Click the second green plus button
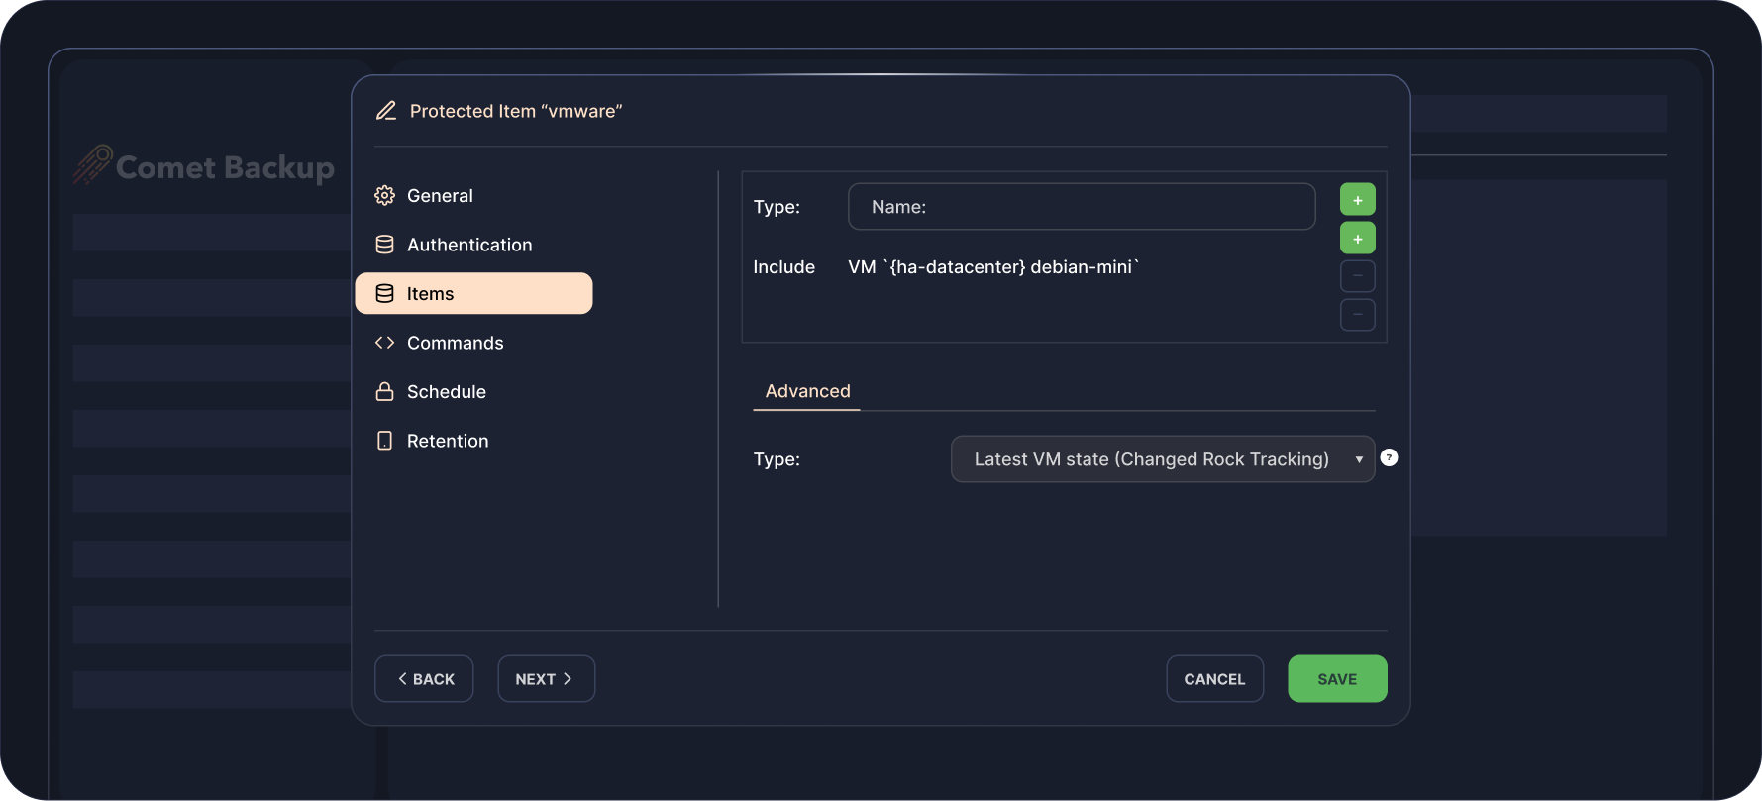 pyautogui.click(x=1357, y=239)
